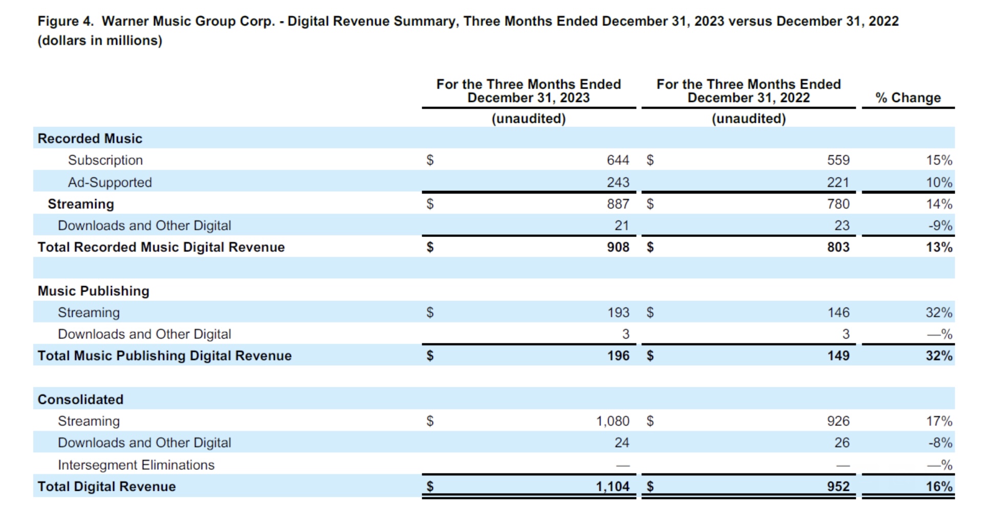Select the Music Publishing Streaming value 146
Image resolution: width=993 pixels, height=525 pixels.
[838, 313]
